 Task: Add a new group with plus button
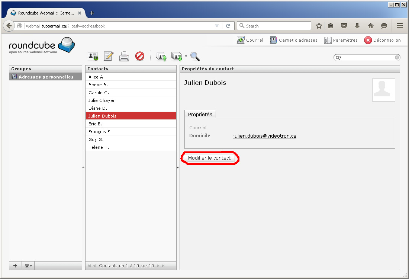click(15, 266)
